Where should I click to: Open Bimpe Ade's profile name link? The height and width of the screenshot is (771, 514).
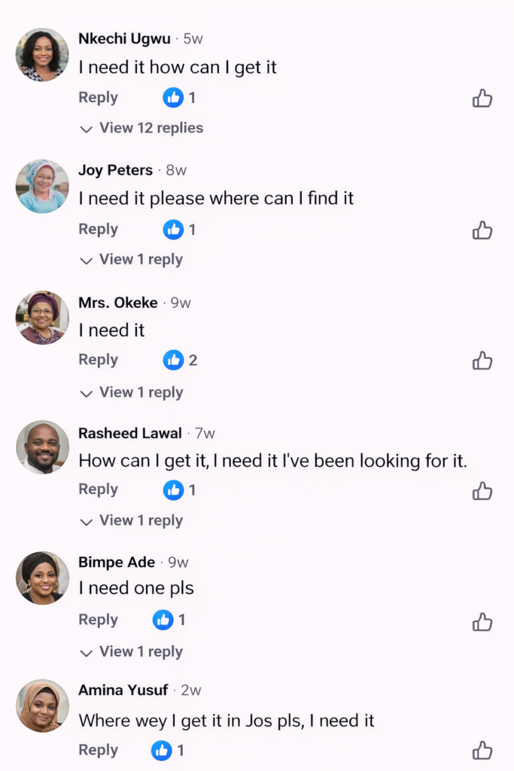117,562
